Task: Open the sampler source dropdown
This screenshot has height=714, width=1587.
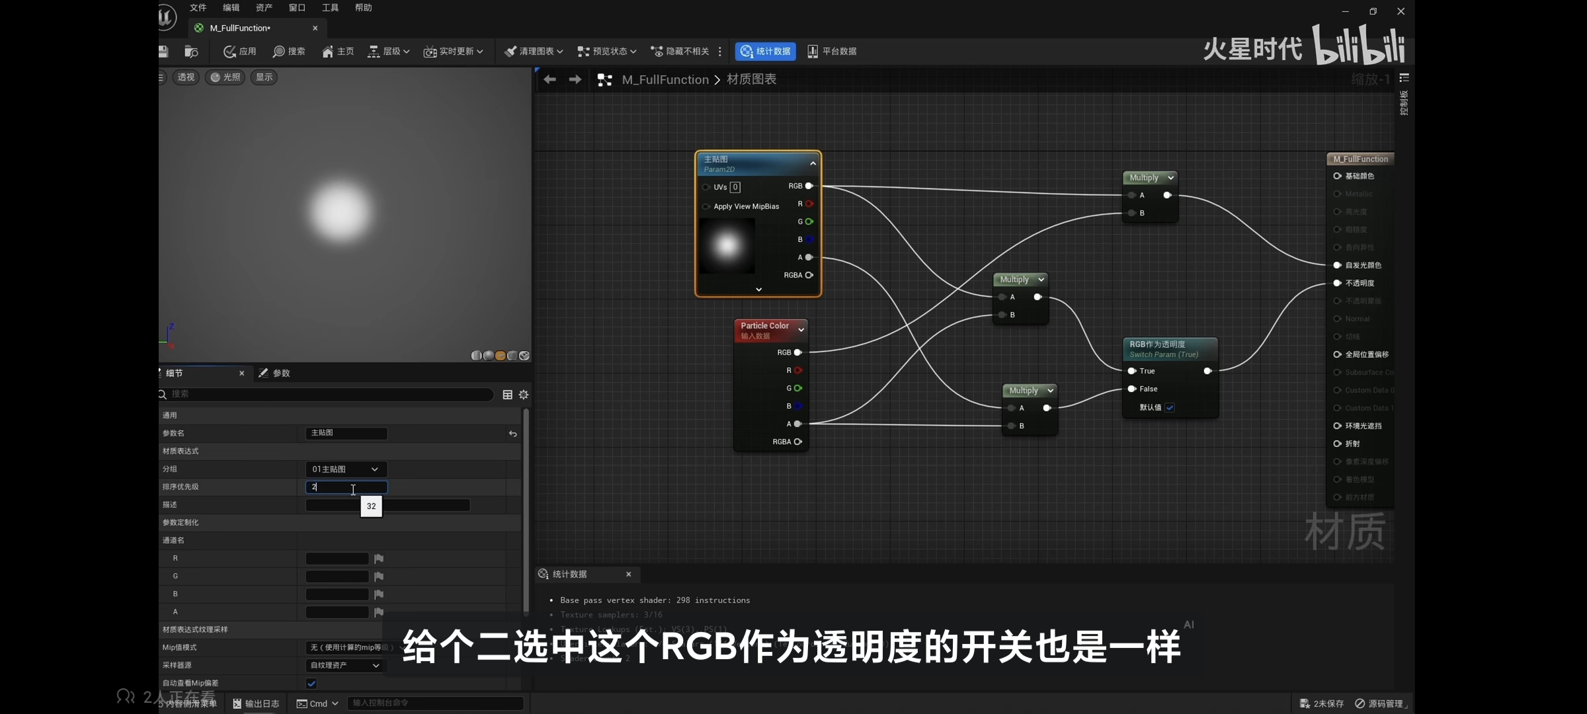Action: [346, 665]
